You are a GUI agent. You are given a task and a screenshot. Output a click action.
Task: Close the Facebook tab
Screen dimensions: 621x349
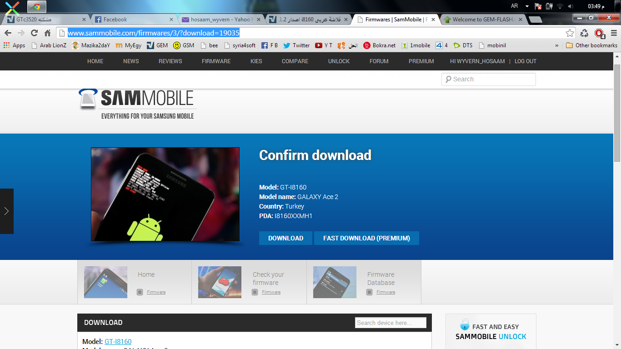171,20
